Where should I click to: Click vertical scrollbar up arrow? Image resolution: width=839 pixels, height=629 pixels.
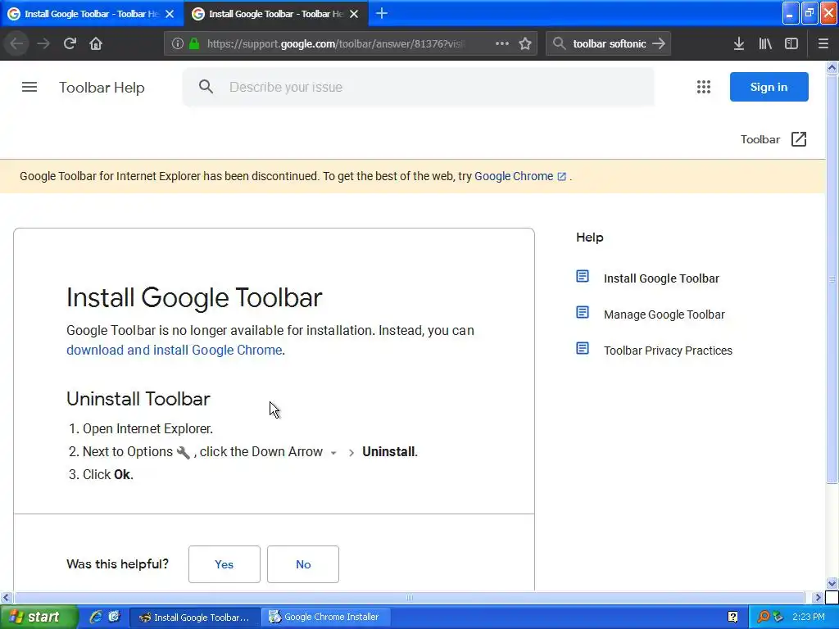point(832,67)
